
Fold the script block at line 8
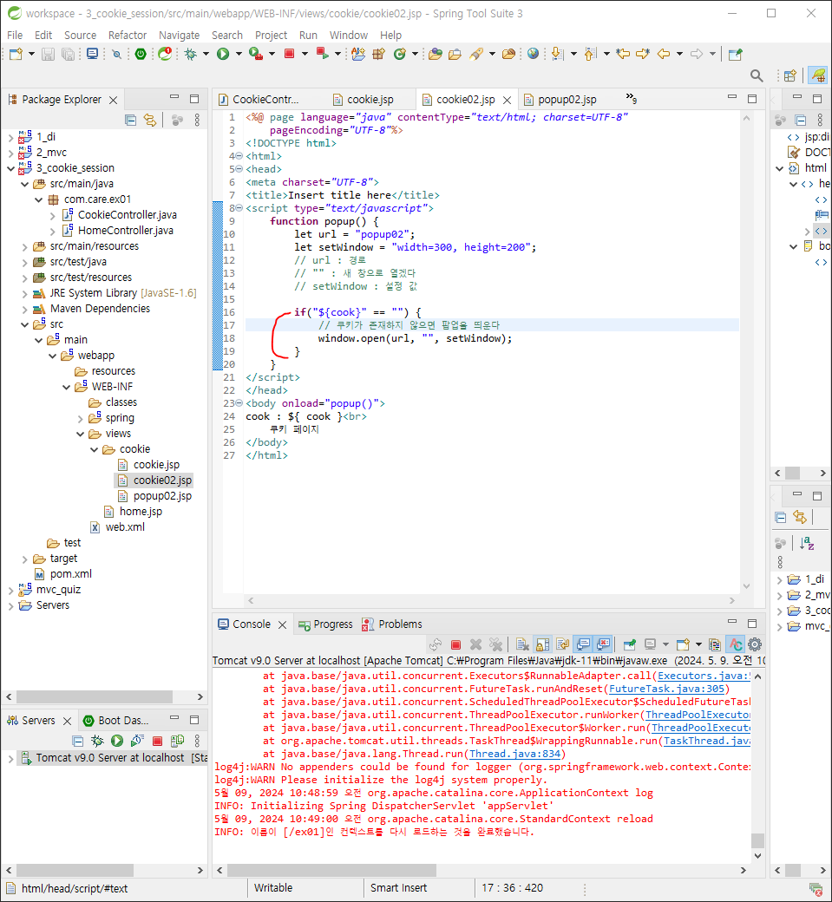tap(239, 208)
